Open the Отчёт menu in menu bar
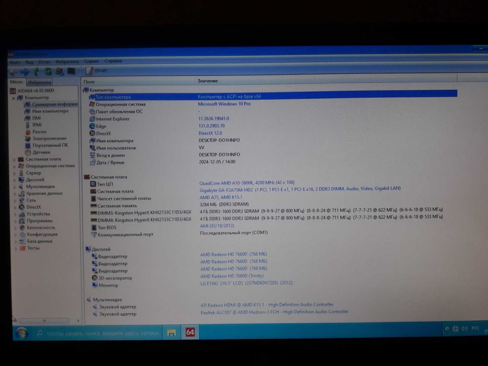The height and width of the screenshot is (366, 488). click(x=44, y=62)
